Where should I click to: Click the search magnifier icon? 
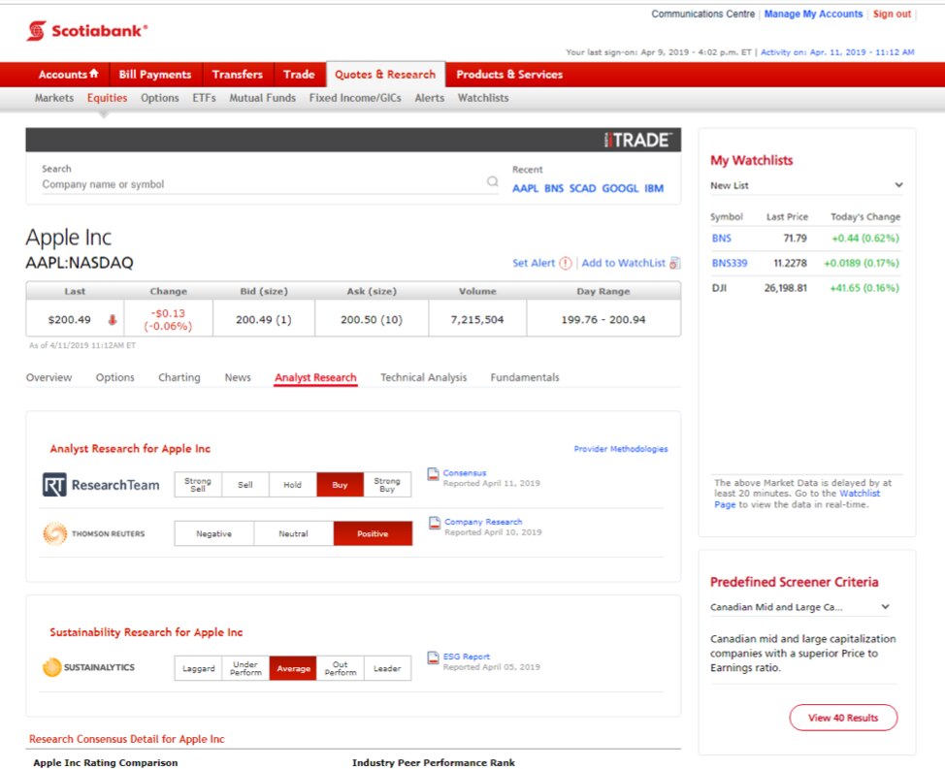pyautogui.click(x=492, y=181)
